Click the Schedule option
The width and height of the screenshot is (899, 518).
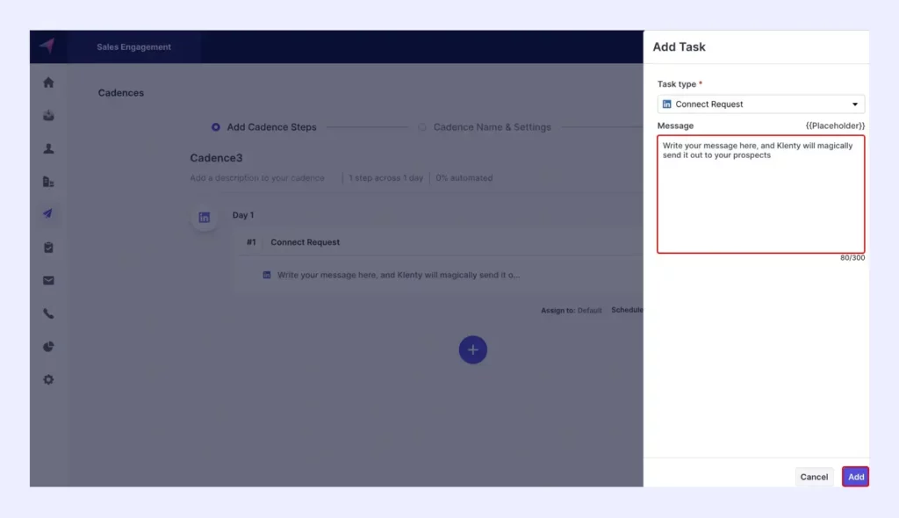[x=627, y=310]
